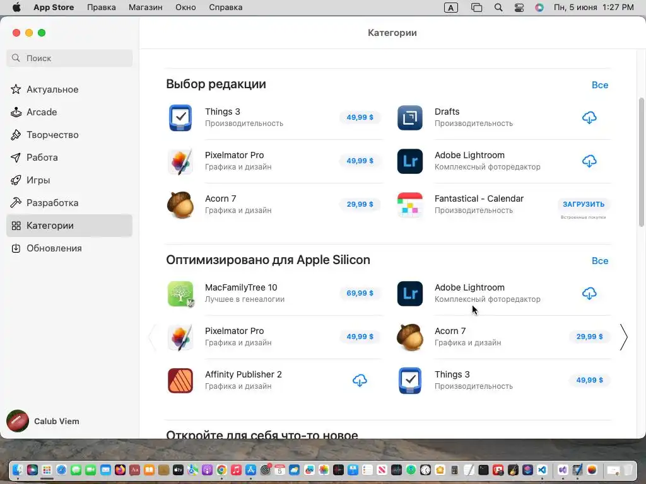This screenshot has height=484, width=646.
Task: Open Drafts app title
Action: pyautogui.click(x=447, y=112)
